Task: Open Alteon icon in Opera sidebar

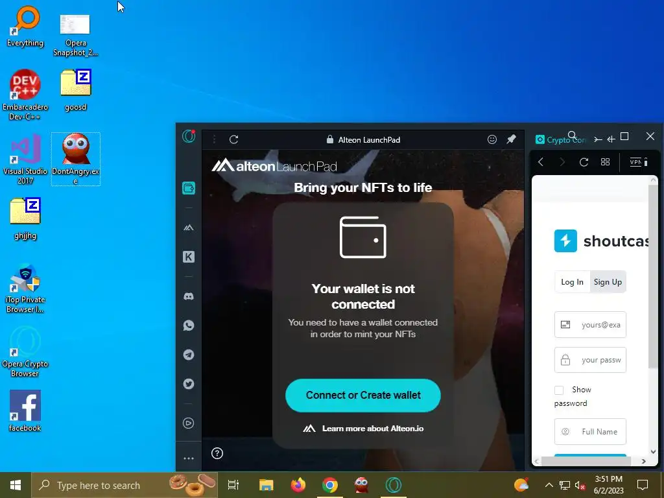Action: click(189, 228)
